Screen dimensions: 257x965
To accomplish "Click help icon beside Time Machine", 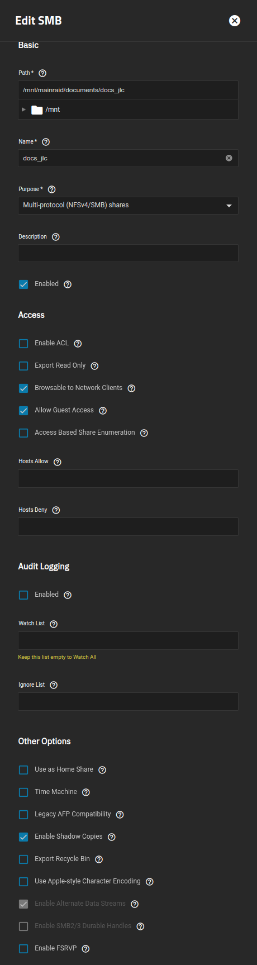I will 86,792.
